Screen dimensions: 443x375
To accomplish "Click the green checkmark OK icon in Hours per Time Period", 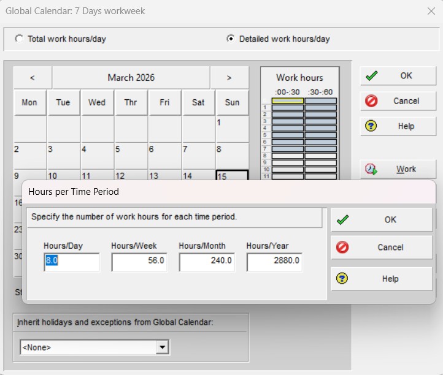I will [342, 220].
